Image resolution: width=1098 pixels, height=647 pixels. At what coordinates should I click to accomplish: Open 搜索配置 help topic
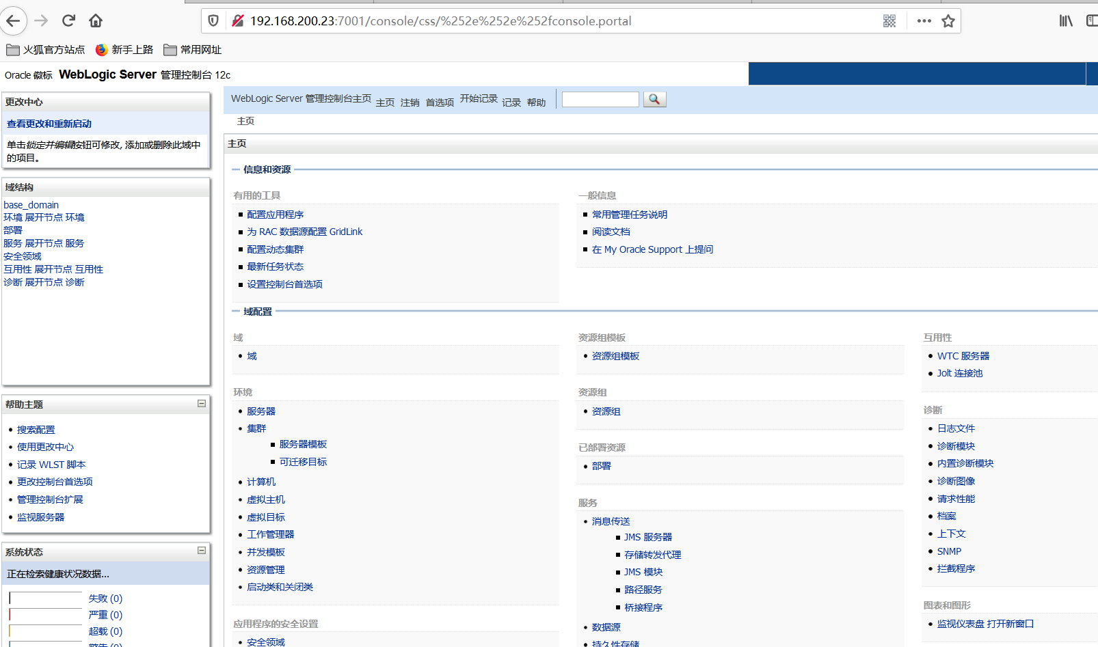pyautogui.click(x=36, y=430)
